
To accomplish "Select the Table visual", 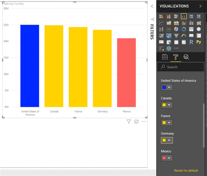I will (x=176, y=42).
